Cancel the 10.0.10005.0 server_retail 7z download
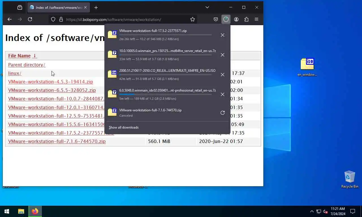Viewport: 362px width, 217px height. click(x=223, y=55)
